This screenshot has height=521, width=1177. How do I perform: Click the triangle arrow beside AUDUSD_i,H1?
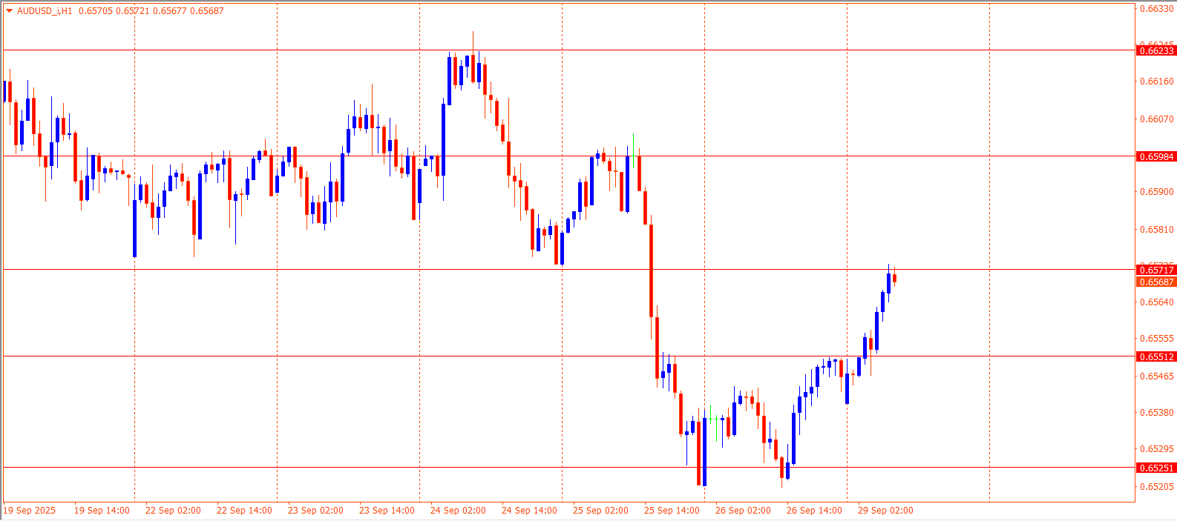(9, 11)
